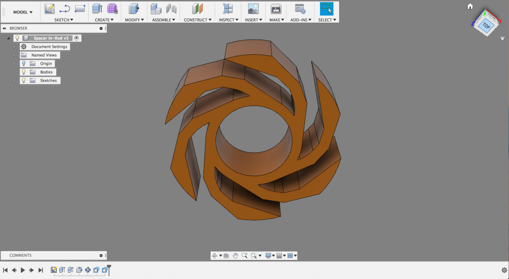This screenshot has height=279, width=509.
Task: Click the Home view icon
Action: [470, 6]
